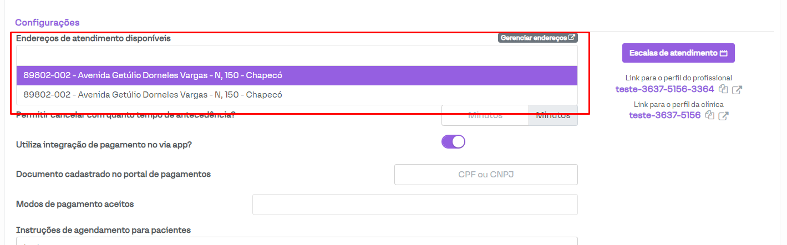Choose the second, non-highlighted address option
The width and height of the screenshot is (787, 245).
pyautogui.click(x=297, y=95)
